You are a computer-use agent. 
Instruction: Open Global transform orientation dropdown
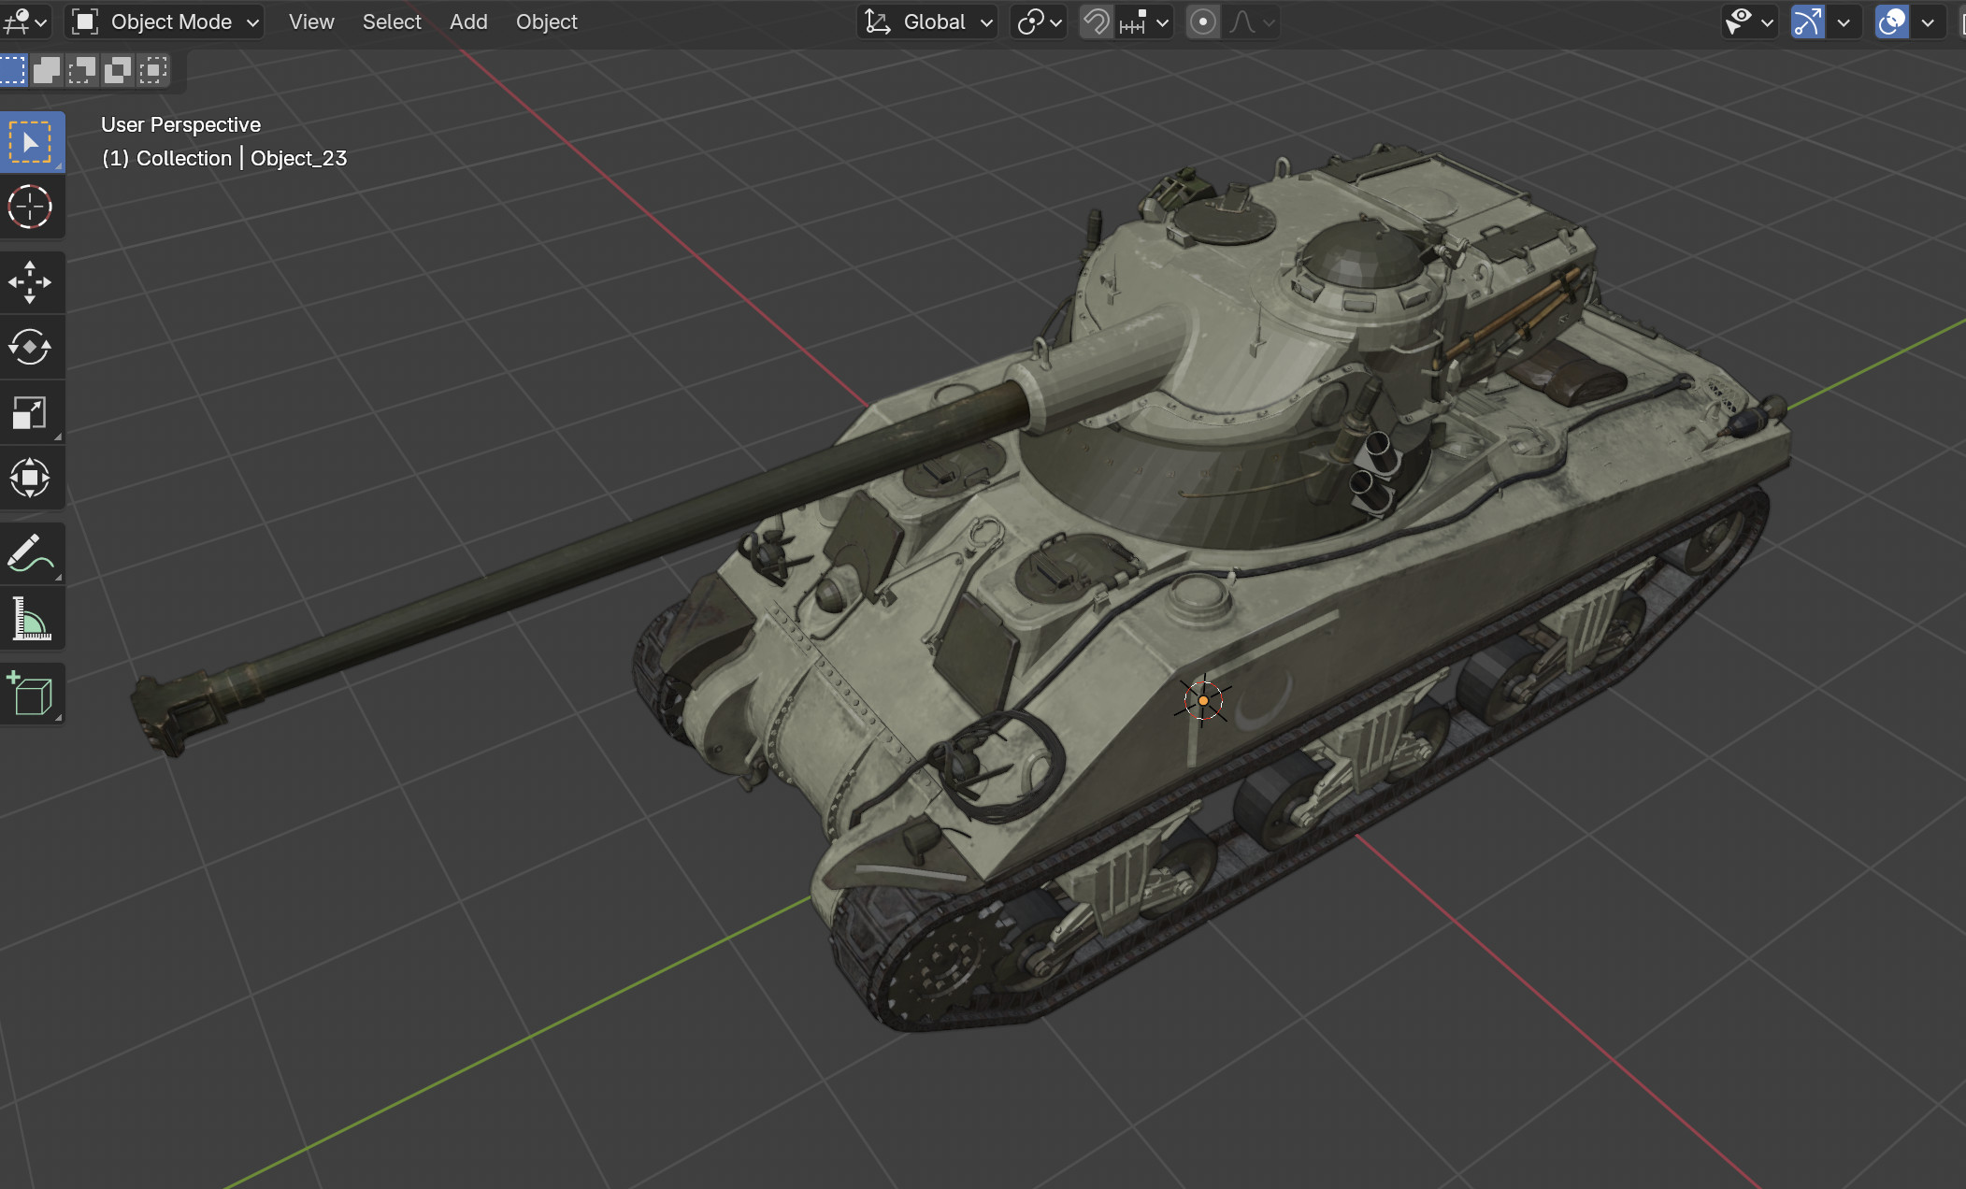(x=927, y=21)
